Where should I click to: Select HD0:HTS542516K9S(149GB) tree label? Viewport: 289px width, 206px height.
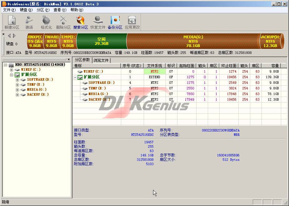coord(40,65)
